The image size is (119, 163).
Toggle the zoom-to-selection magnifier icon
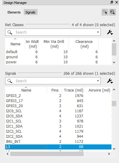coord(112,12)
